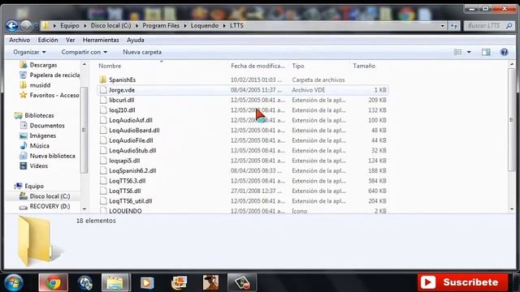Open Papelera de reciclaje in sidebar
The height and width of the screenshot is (292, 520).
coord(54,75)
